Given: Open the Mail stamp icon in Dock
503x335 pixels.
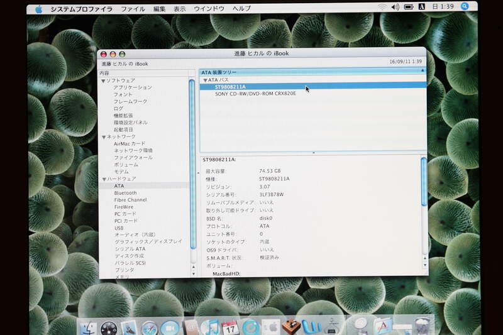Looking at the screenshot, I should pos(129,327).
